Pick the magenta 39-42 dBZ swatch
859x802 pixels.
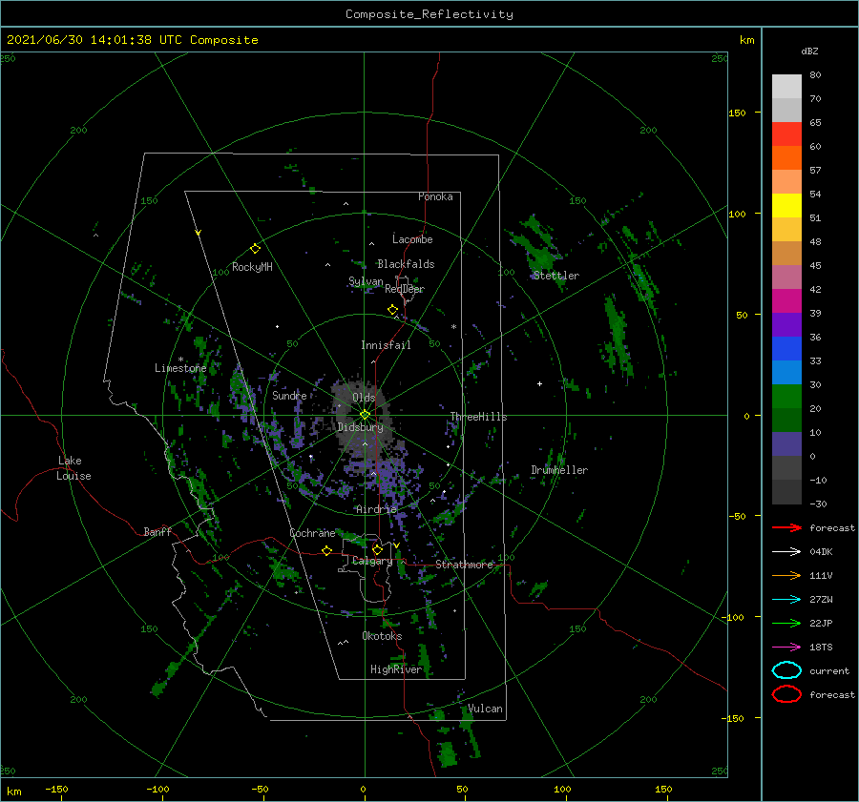click(x=786, y=301)
